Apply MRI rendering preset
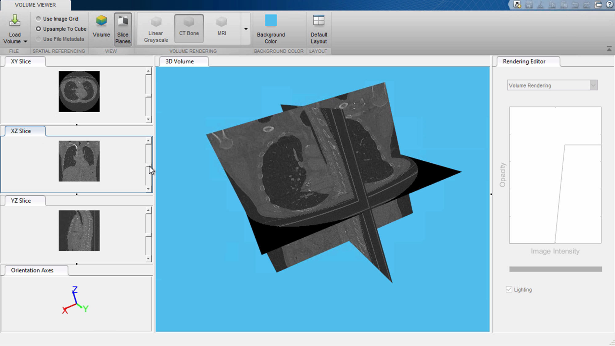This screenshot has width=615, height=346. (x=222, y=28)
